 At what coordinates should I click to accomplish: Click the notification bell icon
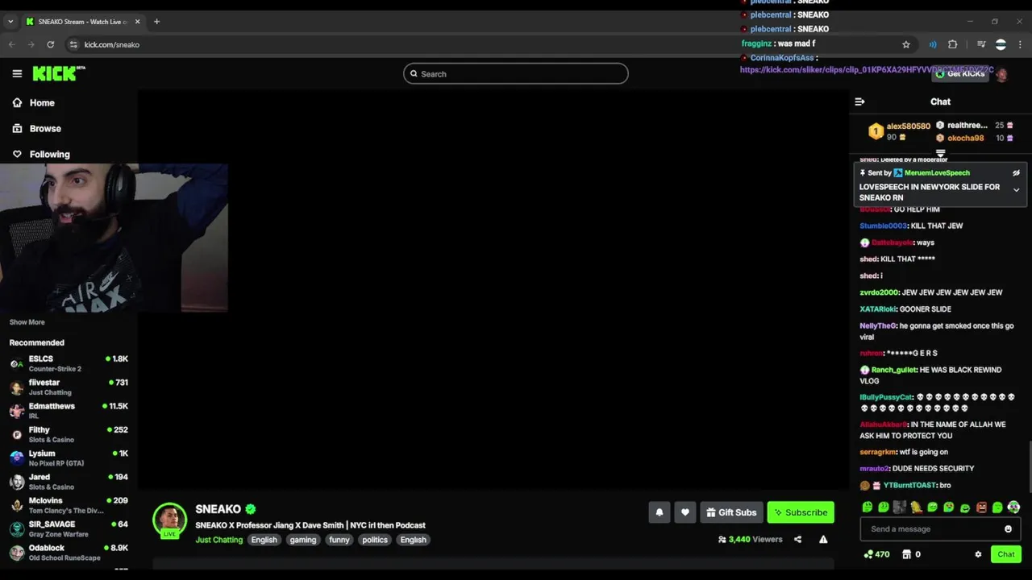click(x=660, y=512)
